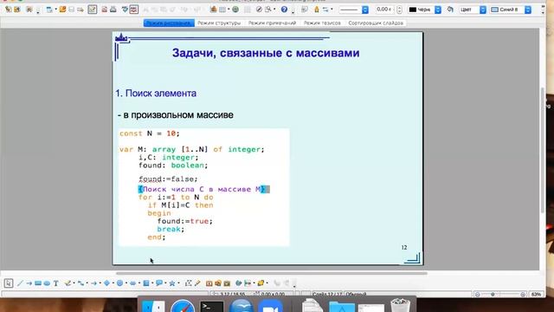
Task: Click the zoom in plus button
Action: click(523, 295)
